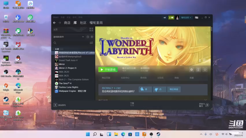
Task: Open Windows Start menu
Action: [x=88, y=134]
